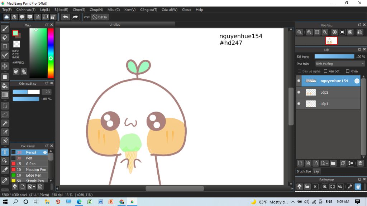Select the Bucket fill tool
This screenshot has height=206, width=367.
pyautogui.click(x=5, y=86)
